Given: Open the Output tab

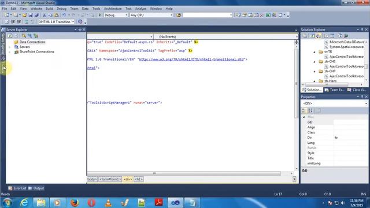Looking at the screenshot, I should coord(36,188).
